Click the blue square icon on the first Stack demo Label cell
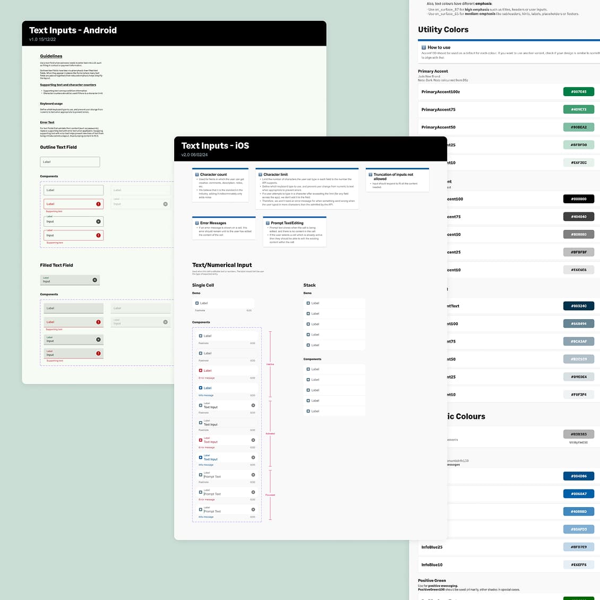Screen dimensions: 600x600 (x=308, y=303)
